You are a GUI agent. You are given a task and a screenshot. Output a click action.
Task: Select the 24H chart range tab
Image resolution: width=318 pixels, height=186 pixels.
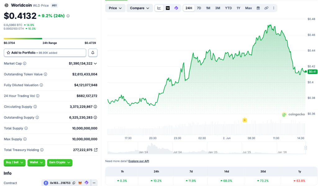tap(189, 8)
